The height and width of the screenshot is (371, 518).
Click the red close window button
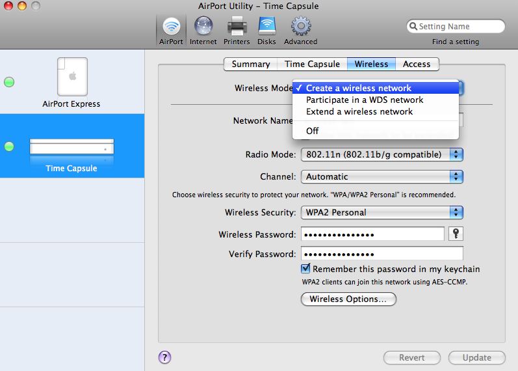[x=8, y=6]
